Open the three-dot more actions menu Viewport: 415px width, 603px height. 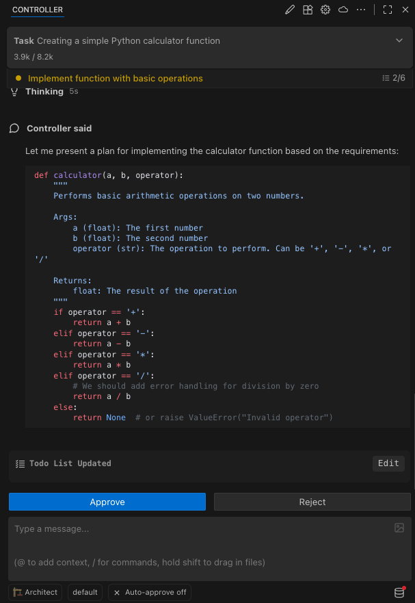click(361, 10)
